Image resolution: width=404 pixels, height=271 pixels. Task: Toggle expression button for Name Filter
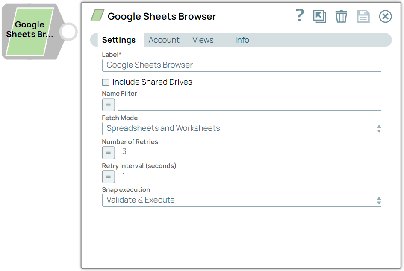[x=109, y=105]
